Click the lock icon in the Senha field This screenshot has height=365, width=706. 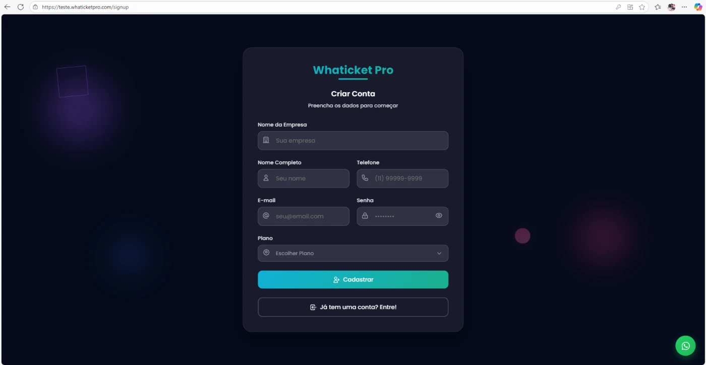365,216
